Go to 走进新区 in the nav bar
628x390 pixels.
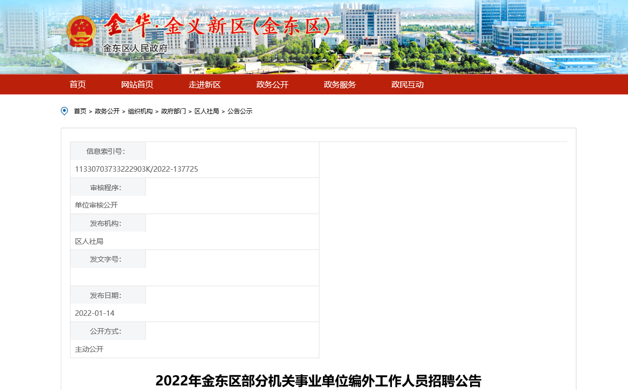(204, 84)
